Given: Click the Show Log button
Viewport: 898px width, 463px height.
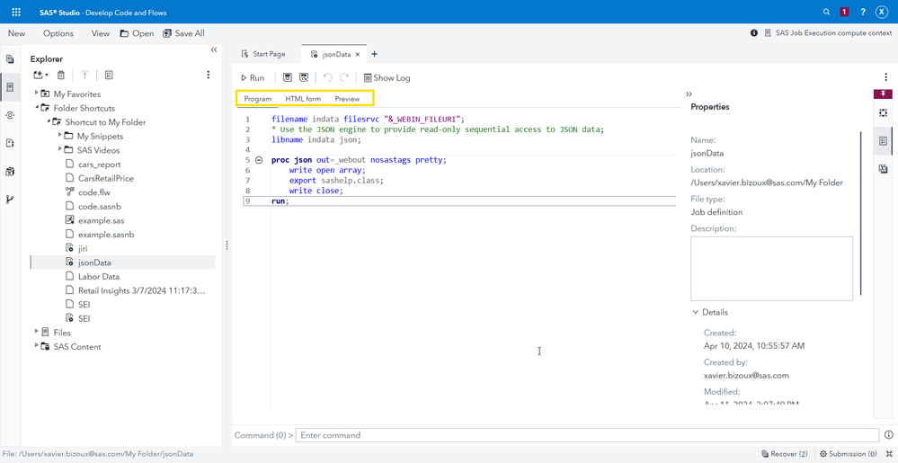Looking at the screenshot, I should (x=387, y=78).
